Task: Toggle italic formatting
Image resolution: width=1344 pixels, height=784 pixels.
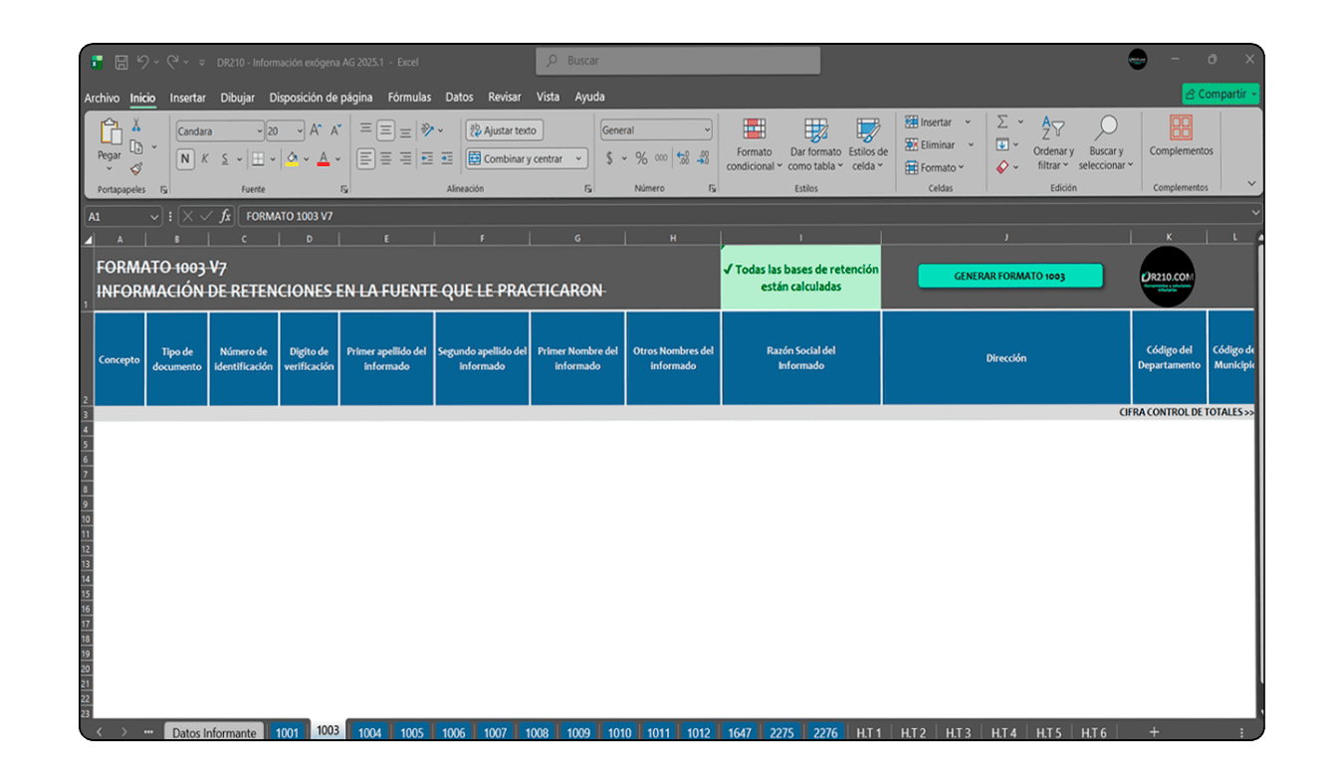Action: pyautogui.click(x=204, y=157)
